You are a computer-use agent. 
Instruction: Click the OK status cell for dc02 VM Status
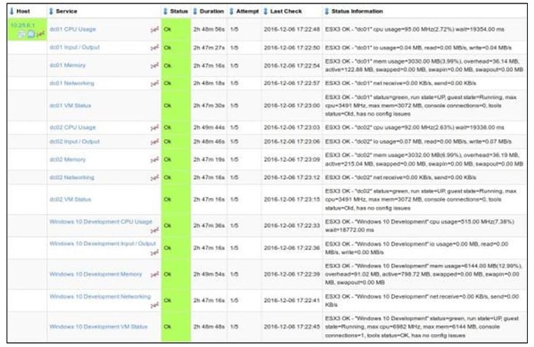pyautogui.click(x=176, y=199)
